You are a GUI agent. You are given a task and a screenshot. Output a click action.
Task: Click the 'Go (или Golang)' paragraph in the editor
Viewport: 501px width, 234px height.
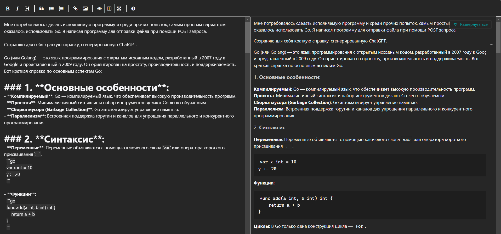120,64
